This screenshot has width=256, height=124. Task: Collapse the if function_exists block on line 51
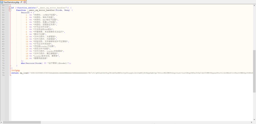[x=10, y=8]
